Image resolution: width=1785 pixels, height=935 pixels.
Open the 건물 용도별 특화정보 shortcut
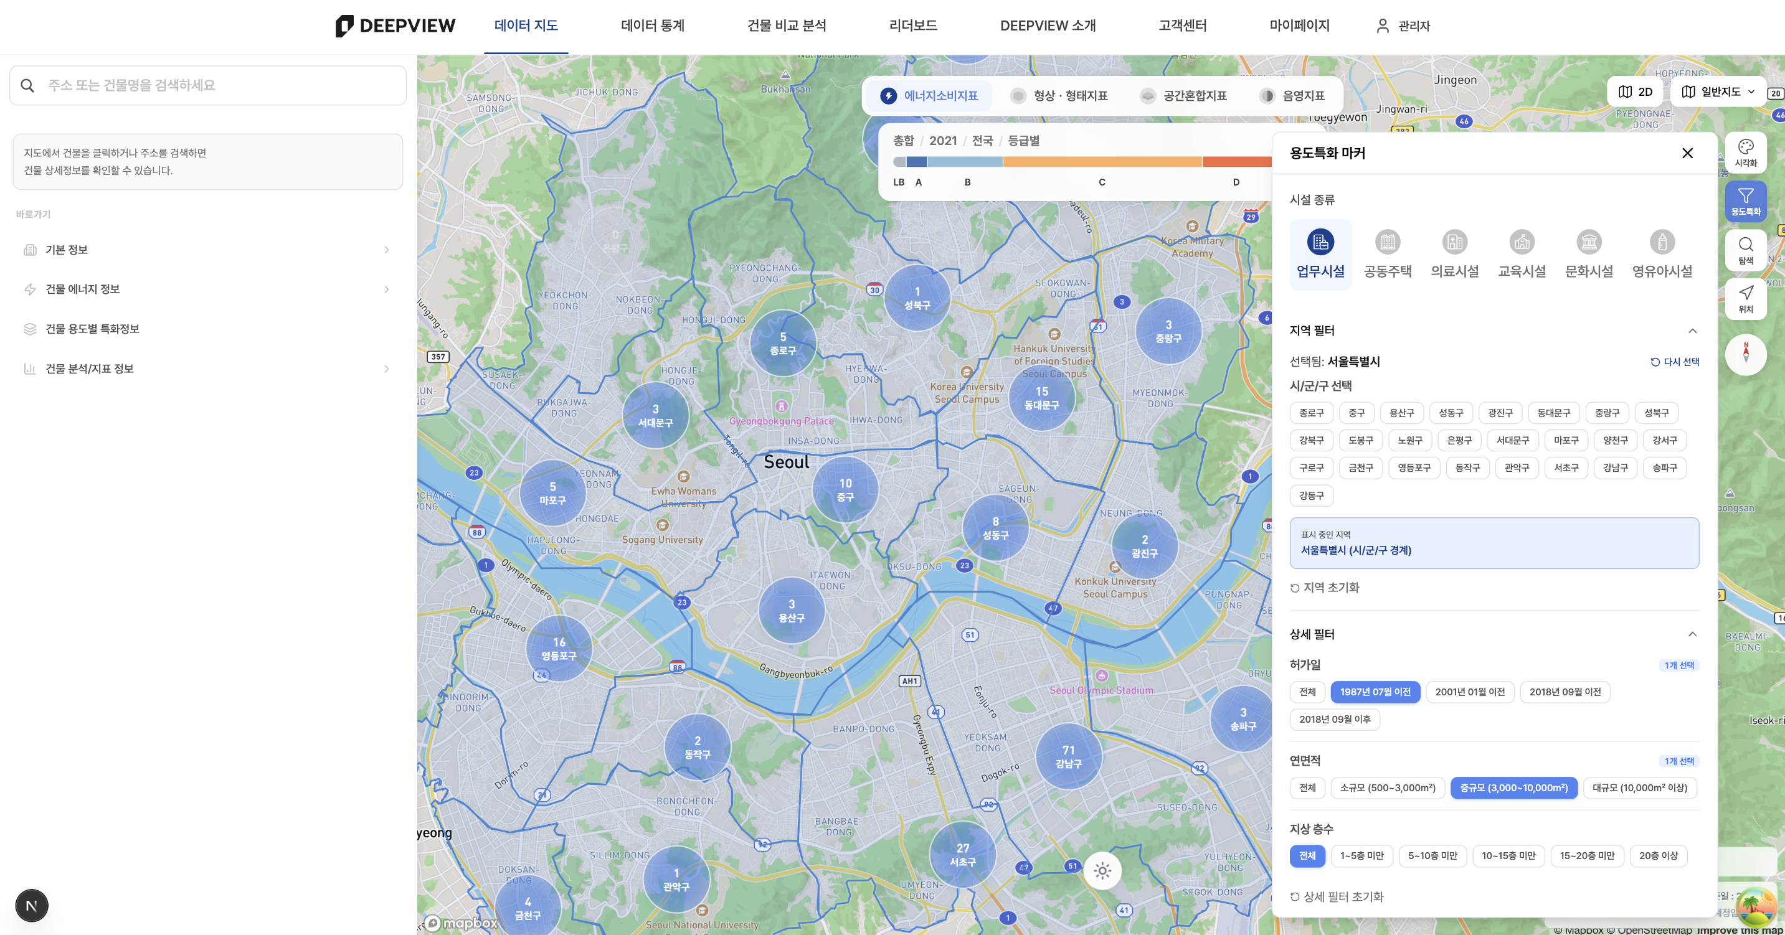click(207, 328)
